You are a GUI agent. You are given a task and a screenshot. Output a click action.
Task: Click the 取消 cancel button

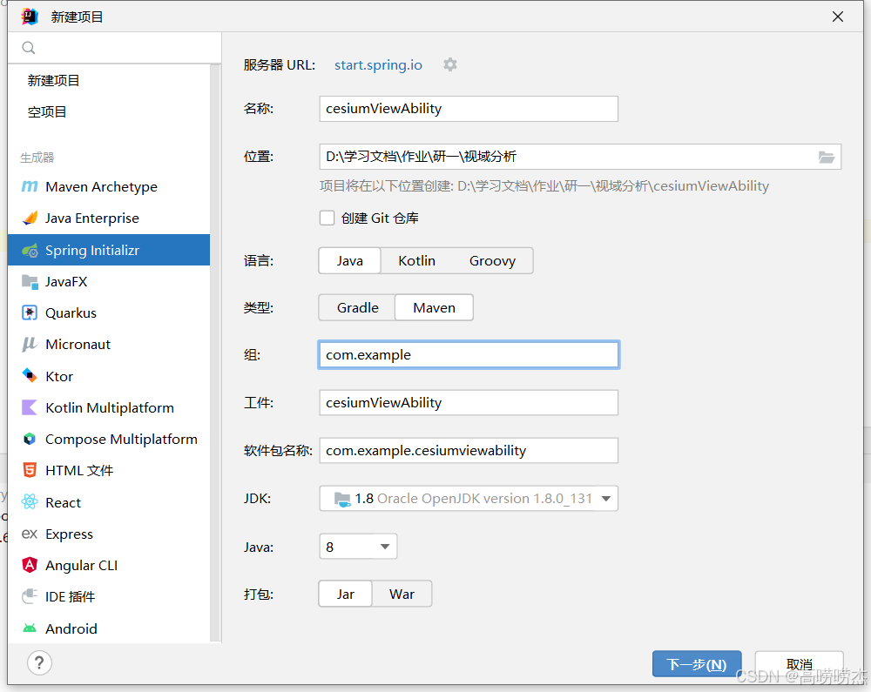(799, 664)
